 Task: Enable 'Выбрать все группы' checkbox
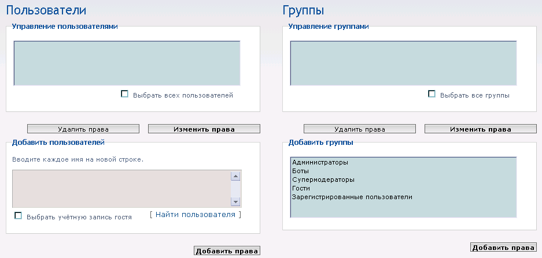coord(432,94)
